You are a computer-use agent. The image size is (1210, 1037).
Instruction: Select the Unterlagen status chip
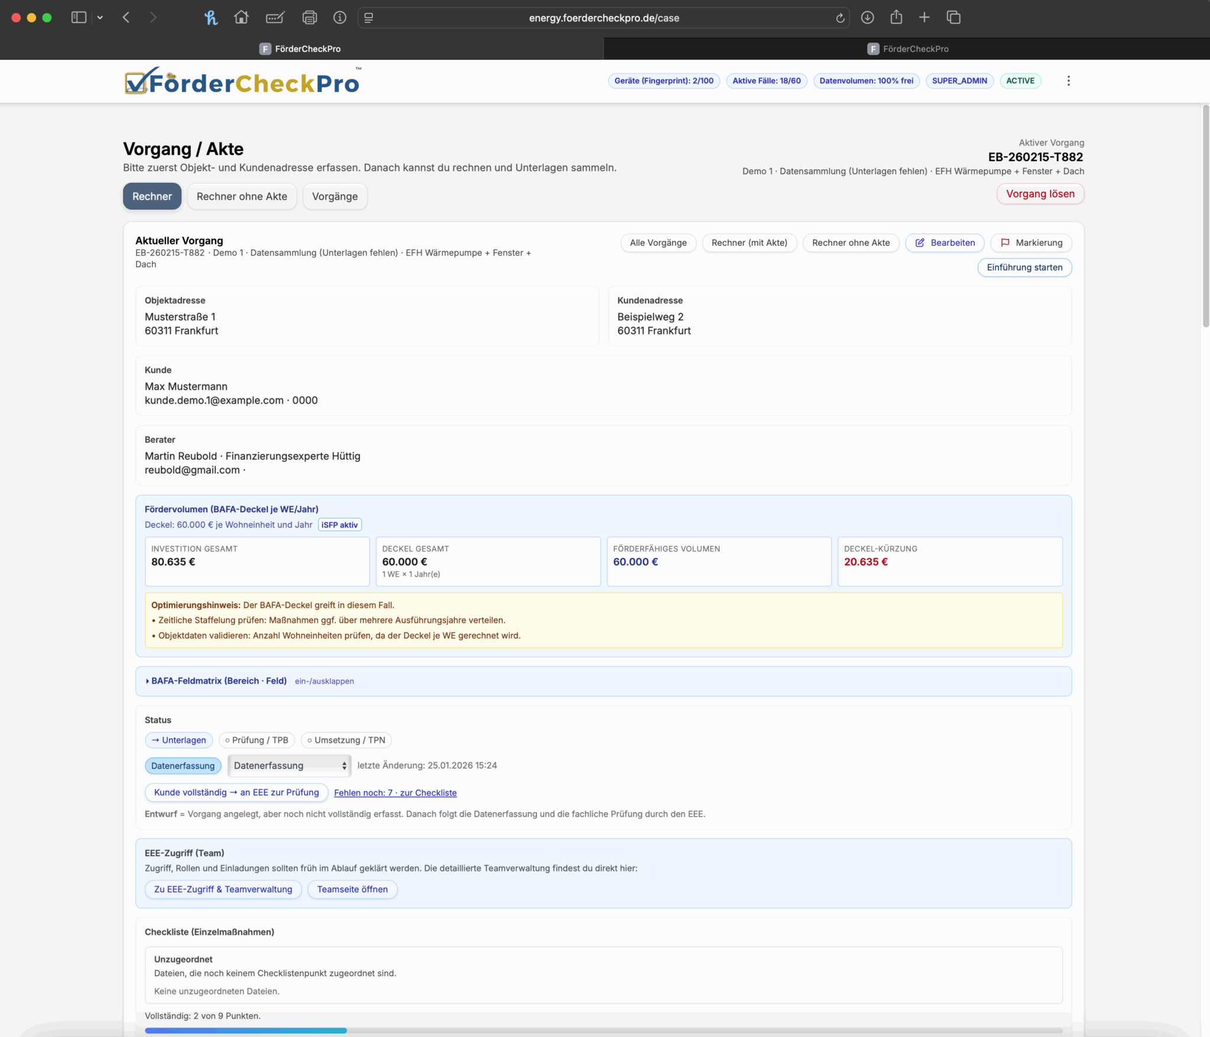[178, 740]
